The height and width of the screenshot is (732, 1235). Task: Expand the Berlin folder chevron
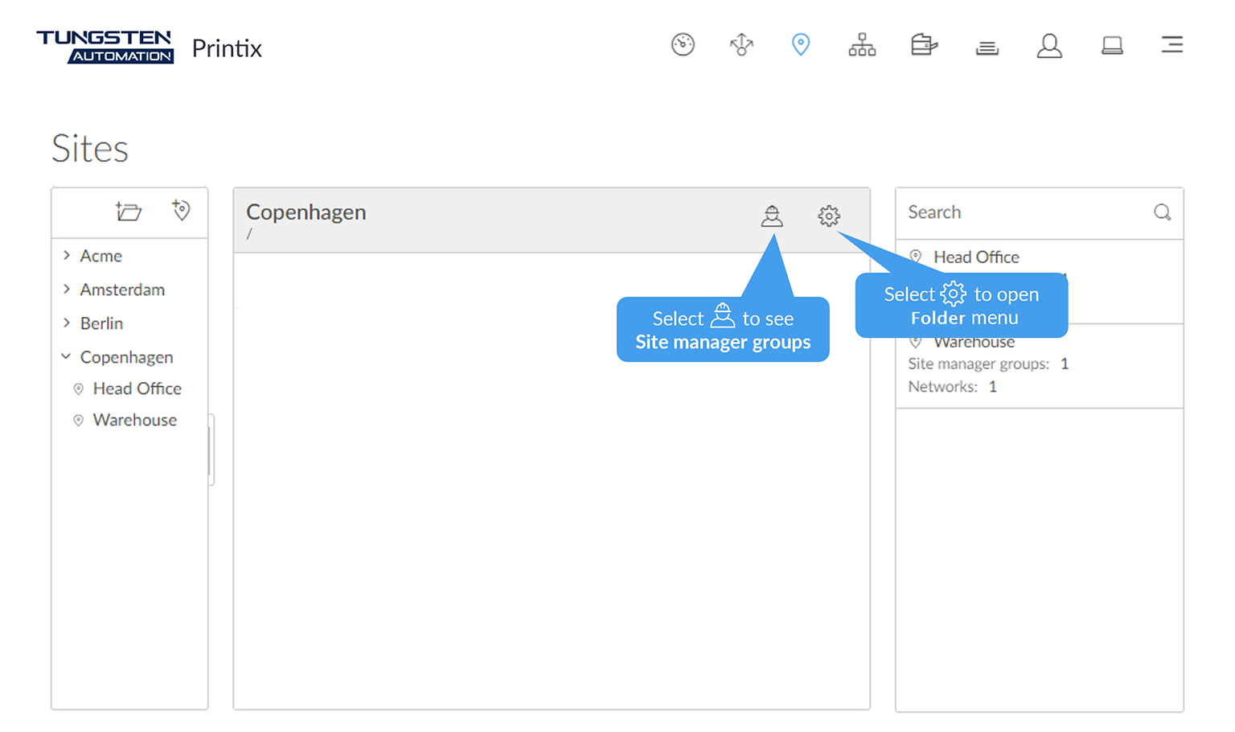(x=67, y=323)
